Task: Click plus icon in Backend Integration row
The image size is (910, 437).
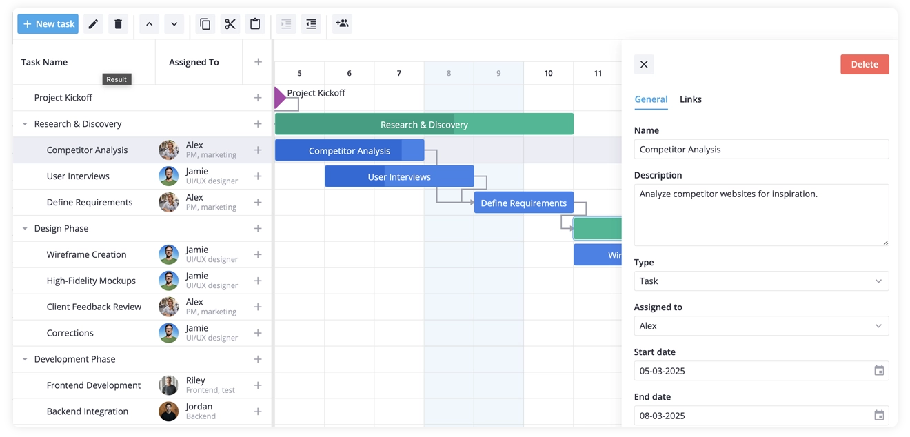Action: tap(258, 411)
